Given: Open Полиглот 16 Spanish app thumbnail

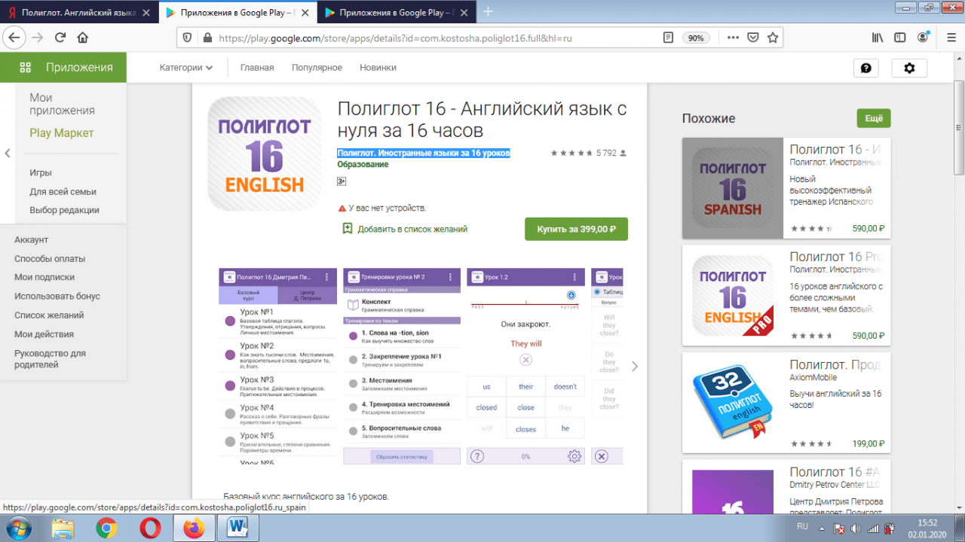Looking at the screenshot, I should [732, 188].
